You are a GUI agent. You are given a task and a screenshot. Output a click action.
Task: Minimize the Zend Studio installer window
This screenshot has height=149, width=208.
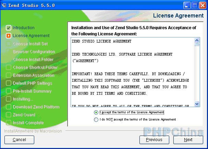click(x=187, y=5)
